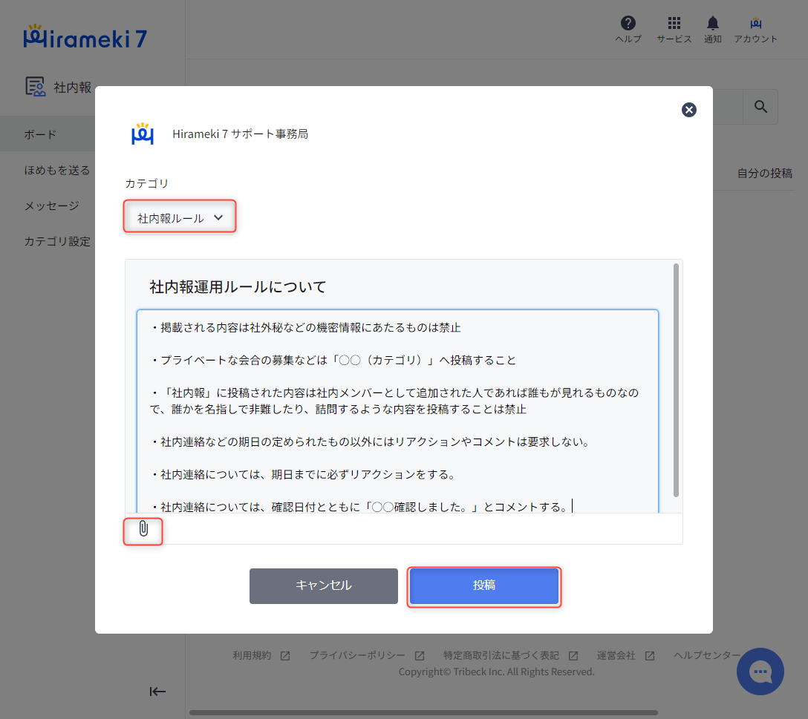The image size is (808, 719).
Task: Open the chat support bubble
Action: (x=760, y=672)
